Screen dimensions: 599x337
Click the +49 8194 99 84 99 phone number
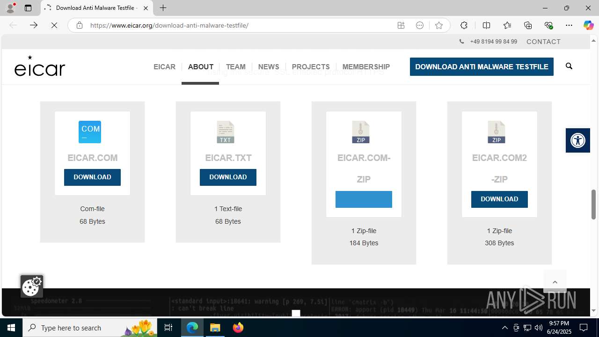[493, 42]
